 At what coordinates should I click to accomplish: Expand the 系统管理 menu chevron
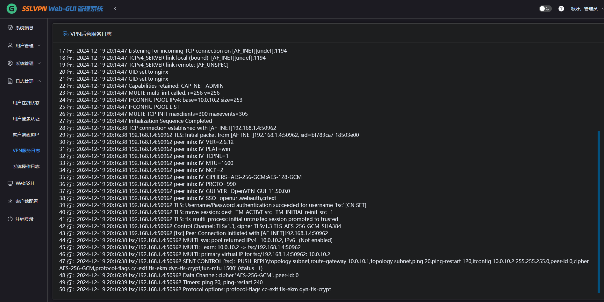click(x=39, y=63)
